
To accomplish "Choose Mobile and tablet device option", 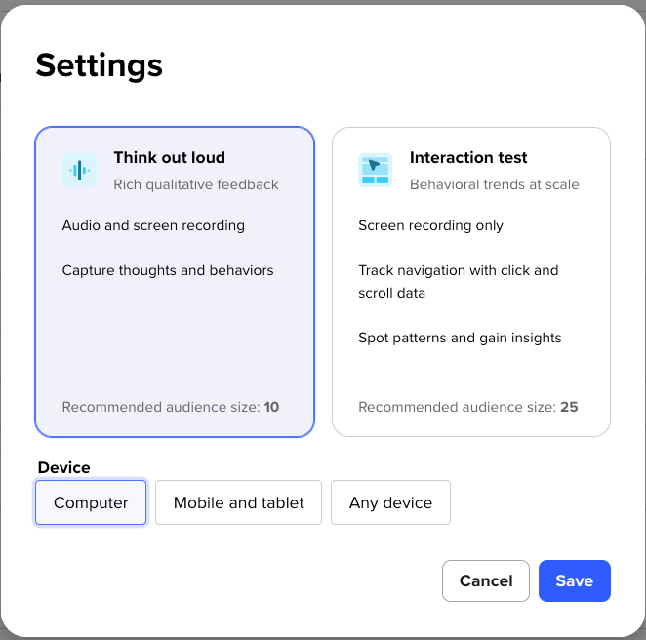I will click(238, 502).
